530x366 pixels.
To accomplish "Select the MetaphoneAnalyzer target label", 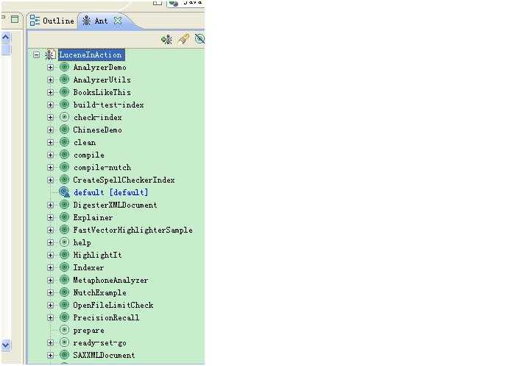I will coord(111,280).
